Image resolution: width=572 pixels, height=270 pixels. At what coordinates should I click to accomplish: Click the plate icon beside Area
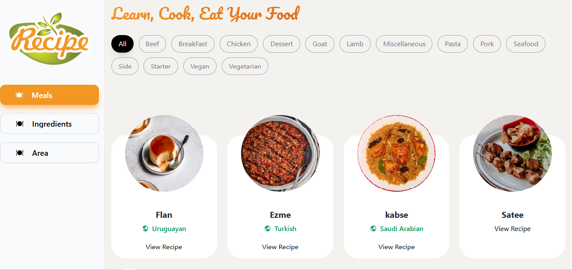(x=20, y=153)
